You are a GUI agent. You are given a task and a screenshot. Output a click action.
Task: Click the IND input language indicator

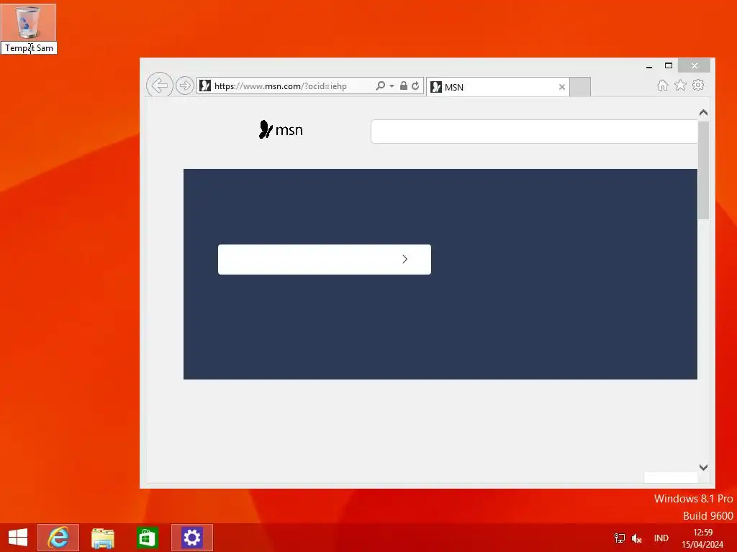tap(661, 538)
